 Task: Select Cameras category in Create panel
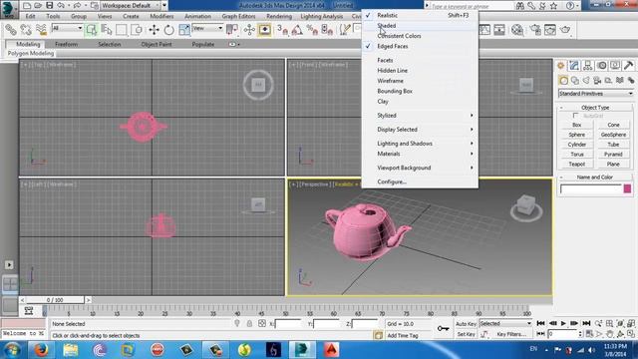[x=597, y=81]
